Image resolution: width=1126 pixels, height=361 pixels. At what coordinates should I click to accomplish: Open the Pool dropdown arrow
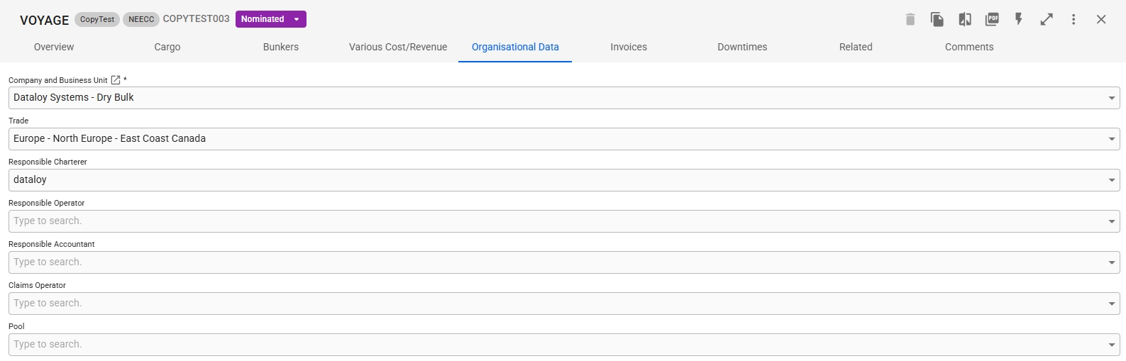pos(1112,345)
